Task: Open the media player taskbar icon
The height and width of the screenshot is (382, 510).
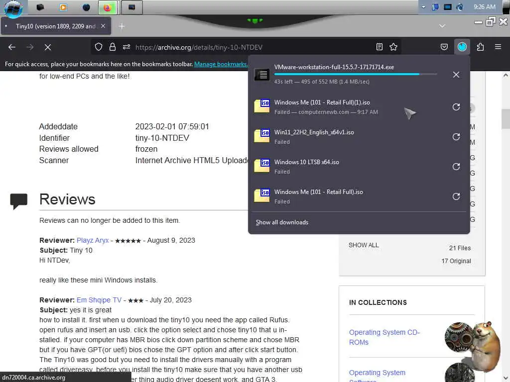Action: click(63, 7)
